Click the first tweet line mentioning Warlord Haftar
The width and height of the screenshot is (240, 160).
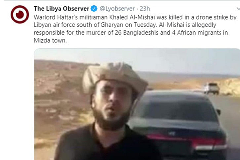click(135, 17)
